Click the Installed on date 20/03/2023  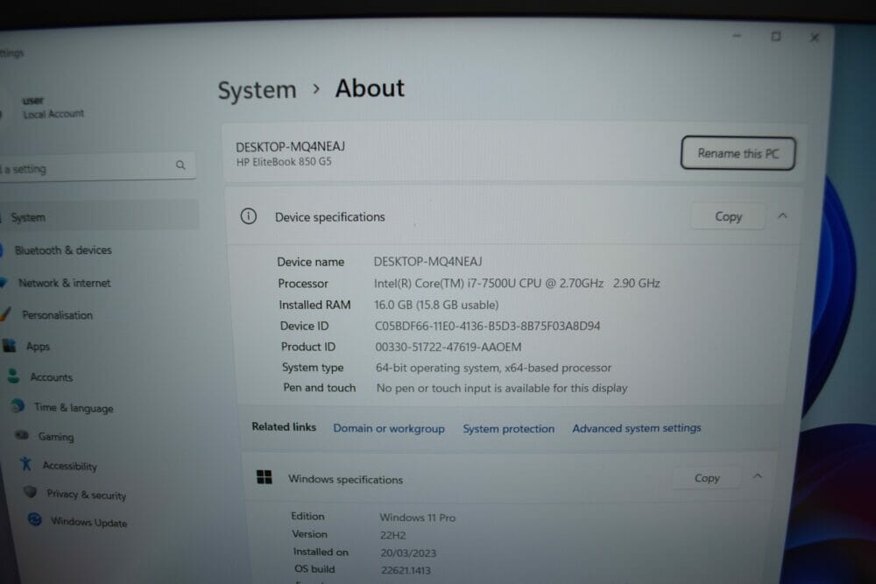408,552
